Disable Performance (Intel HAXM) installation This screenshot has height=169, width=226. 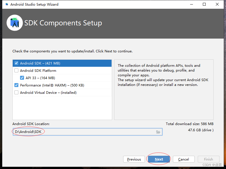coord(16,85)
